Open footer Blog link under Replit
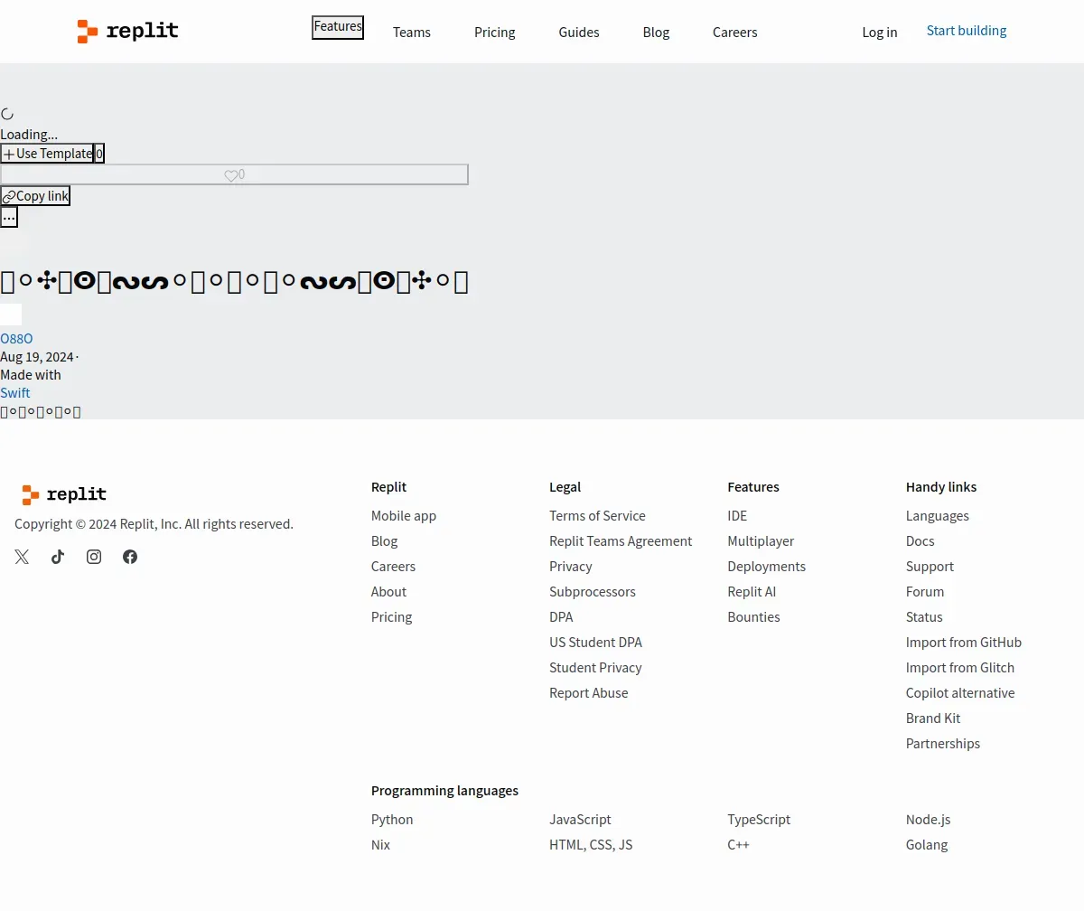The width and height of the screenshot is (1084, 911). 385,541
